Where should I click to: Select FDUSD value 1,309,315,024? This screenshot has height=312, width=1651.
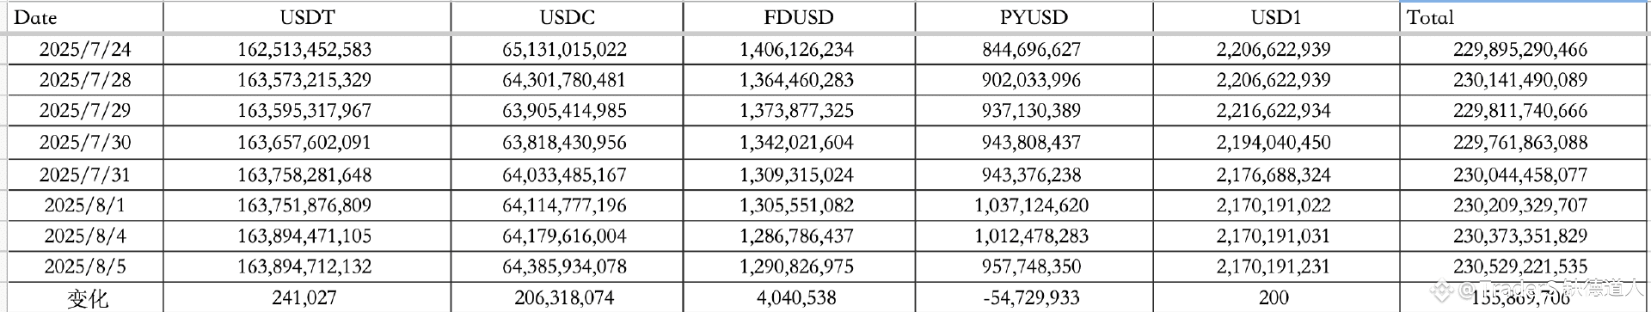coord(799,175)
